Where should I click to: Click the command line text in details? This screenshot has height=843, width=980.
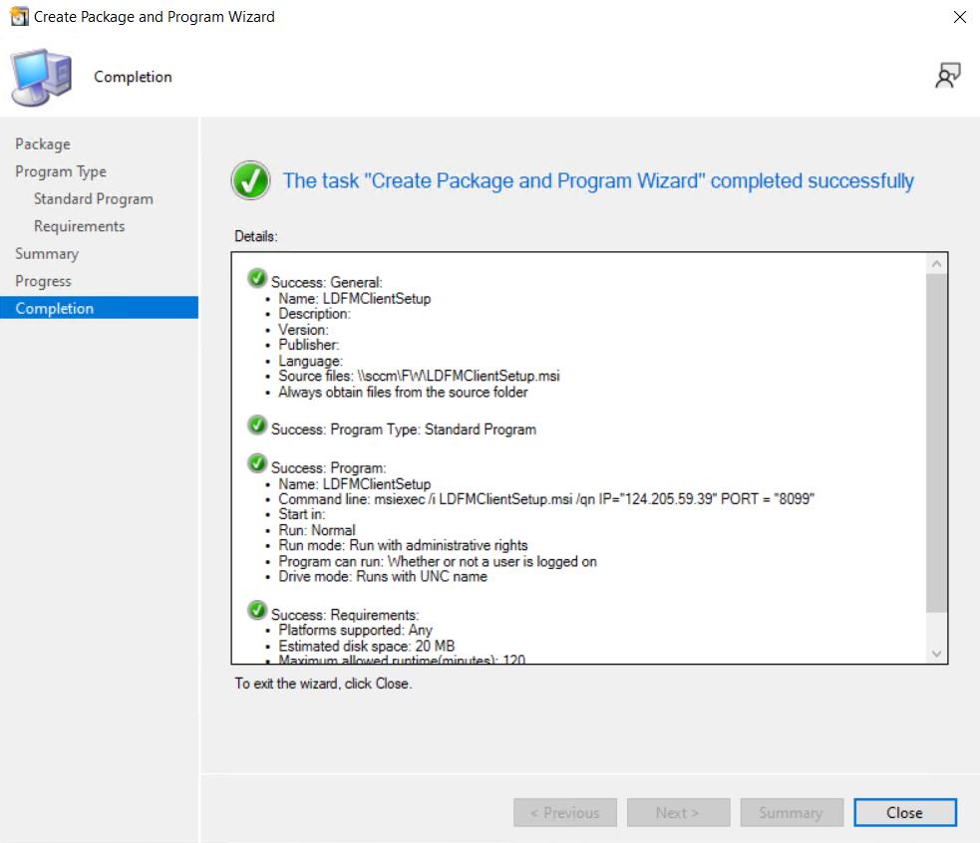point(546,499)
